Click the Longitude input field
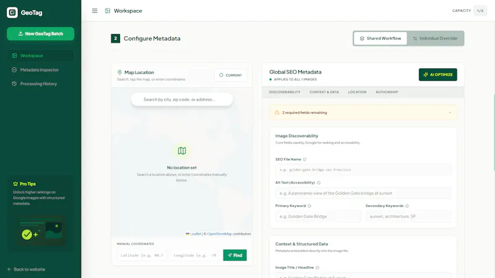Viewport: 495px width, 278px height. click(x=195, y=255)
